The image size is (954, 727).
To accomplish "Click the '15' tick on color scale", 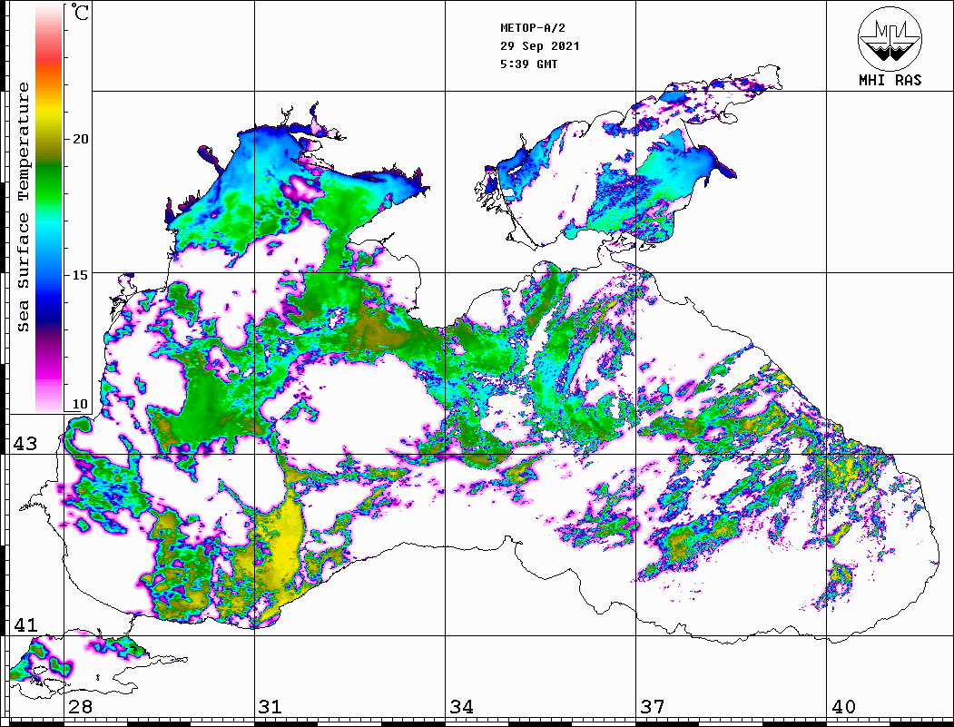I will 80,275.
